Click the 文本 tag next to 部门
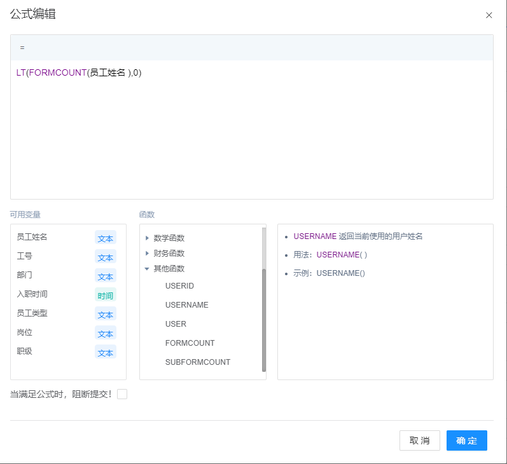Image resolution: width=507 pixels, height=464 pixels. pos(106,276)
